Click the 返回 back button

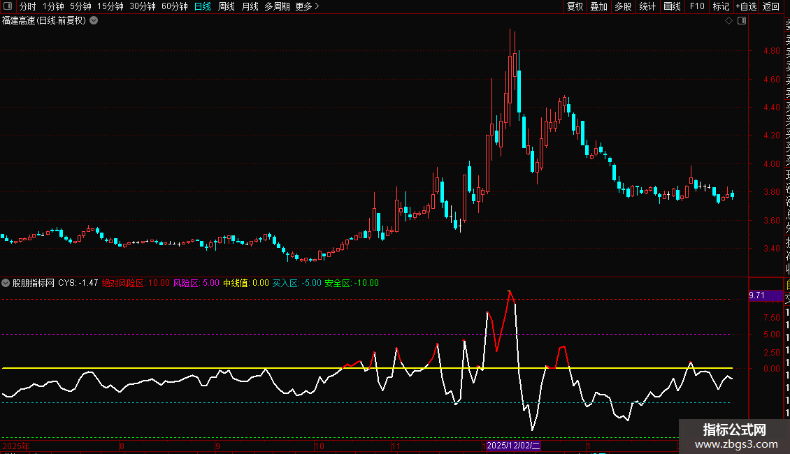click(771, 6)
